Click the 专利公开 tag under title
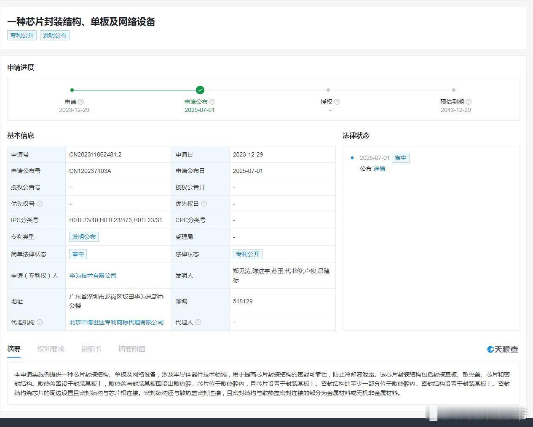 click(22, 35)
